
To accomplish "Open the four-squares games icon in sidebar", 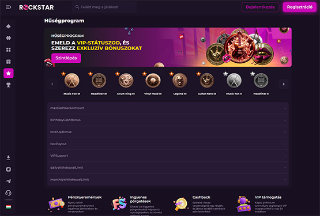I will click(x=9, y=50).
